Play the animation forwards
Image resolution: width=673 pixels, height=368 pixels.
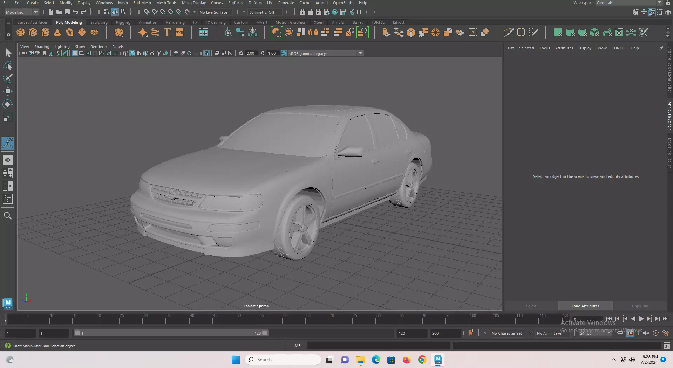(641, 319)
